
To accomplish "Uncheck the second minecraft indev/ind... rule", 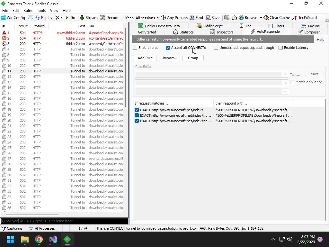I will click(x=137, y=115).
